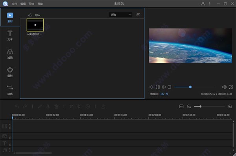Click the crop tool icon

tap(72, 107)
